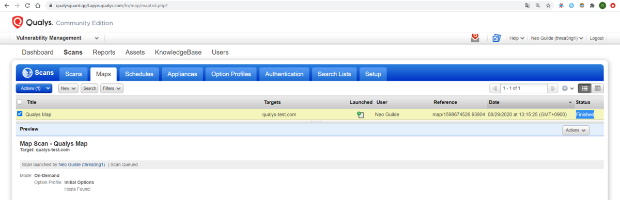Open browser home page
This screenshot has height=200, width=620.
pyautogui.click(x=38, y=5)
